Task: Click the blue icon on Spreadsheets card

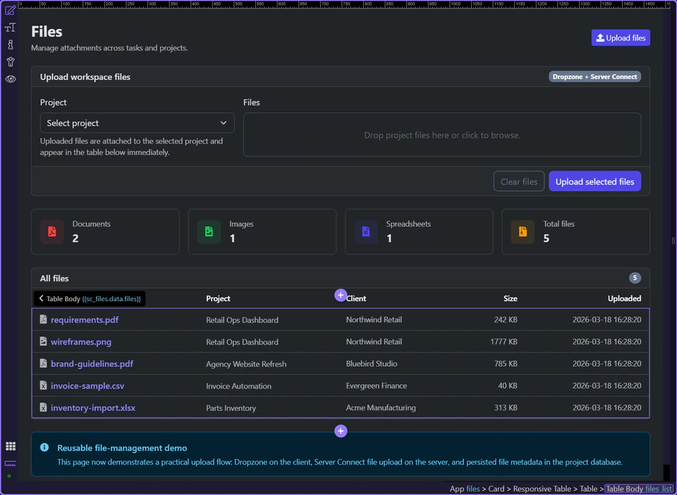Action: 365,231
